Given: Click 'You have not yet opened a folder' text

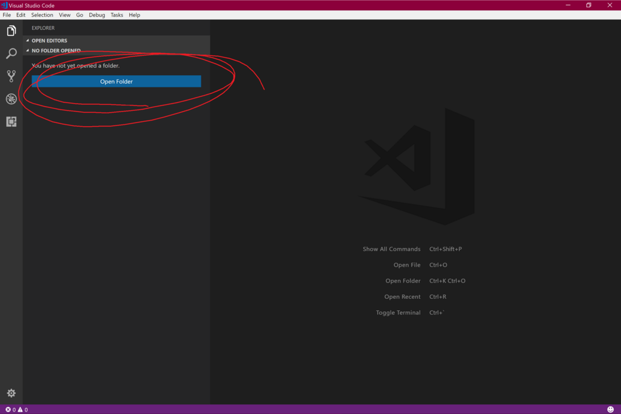Looking at the screenshot, I should click(76, 65).
